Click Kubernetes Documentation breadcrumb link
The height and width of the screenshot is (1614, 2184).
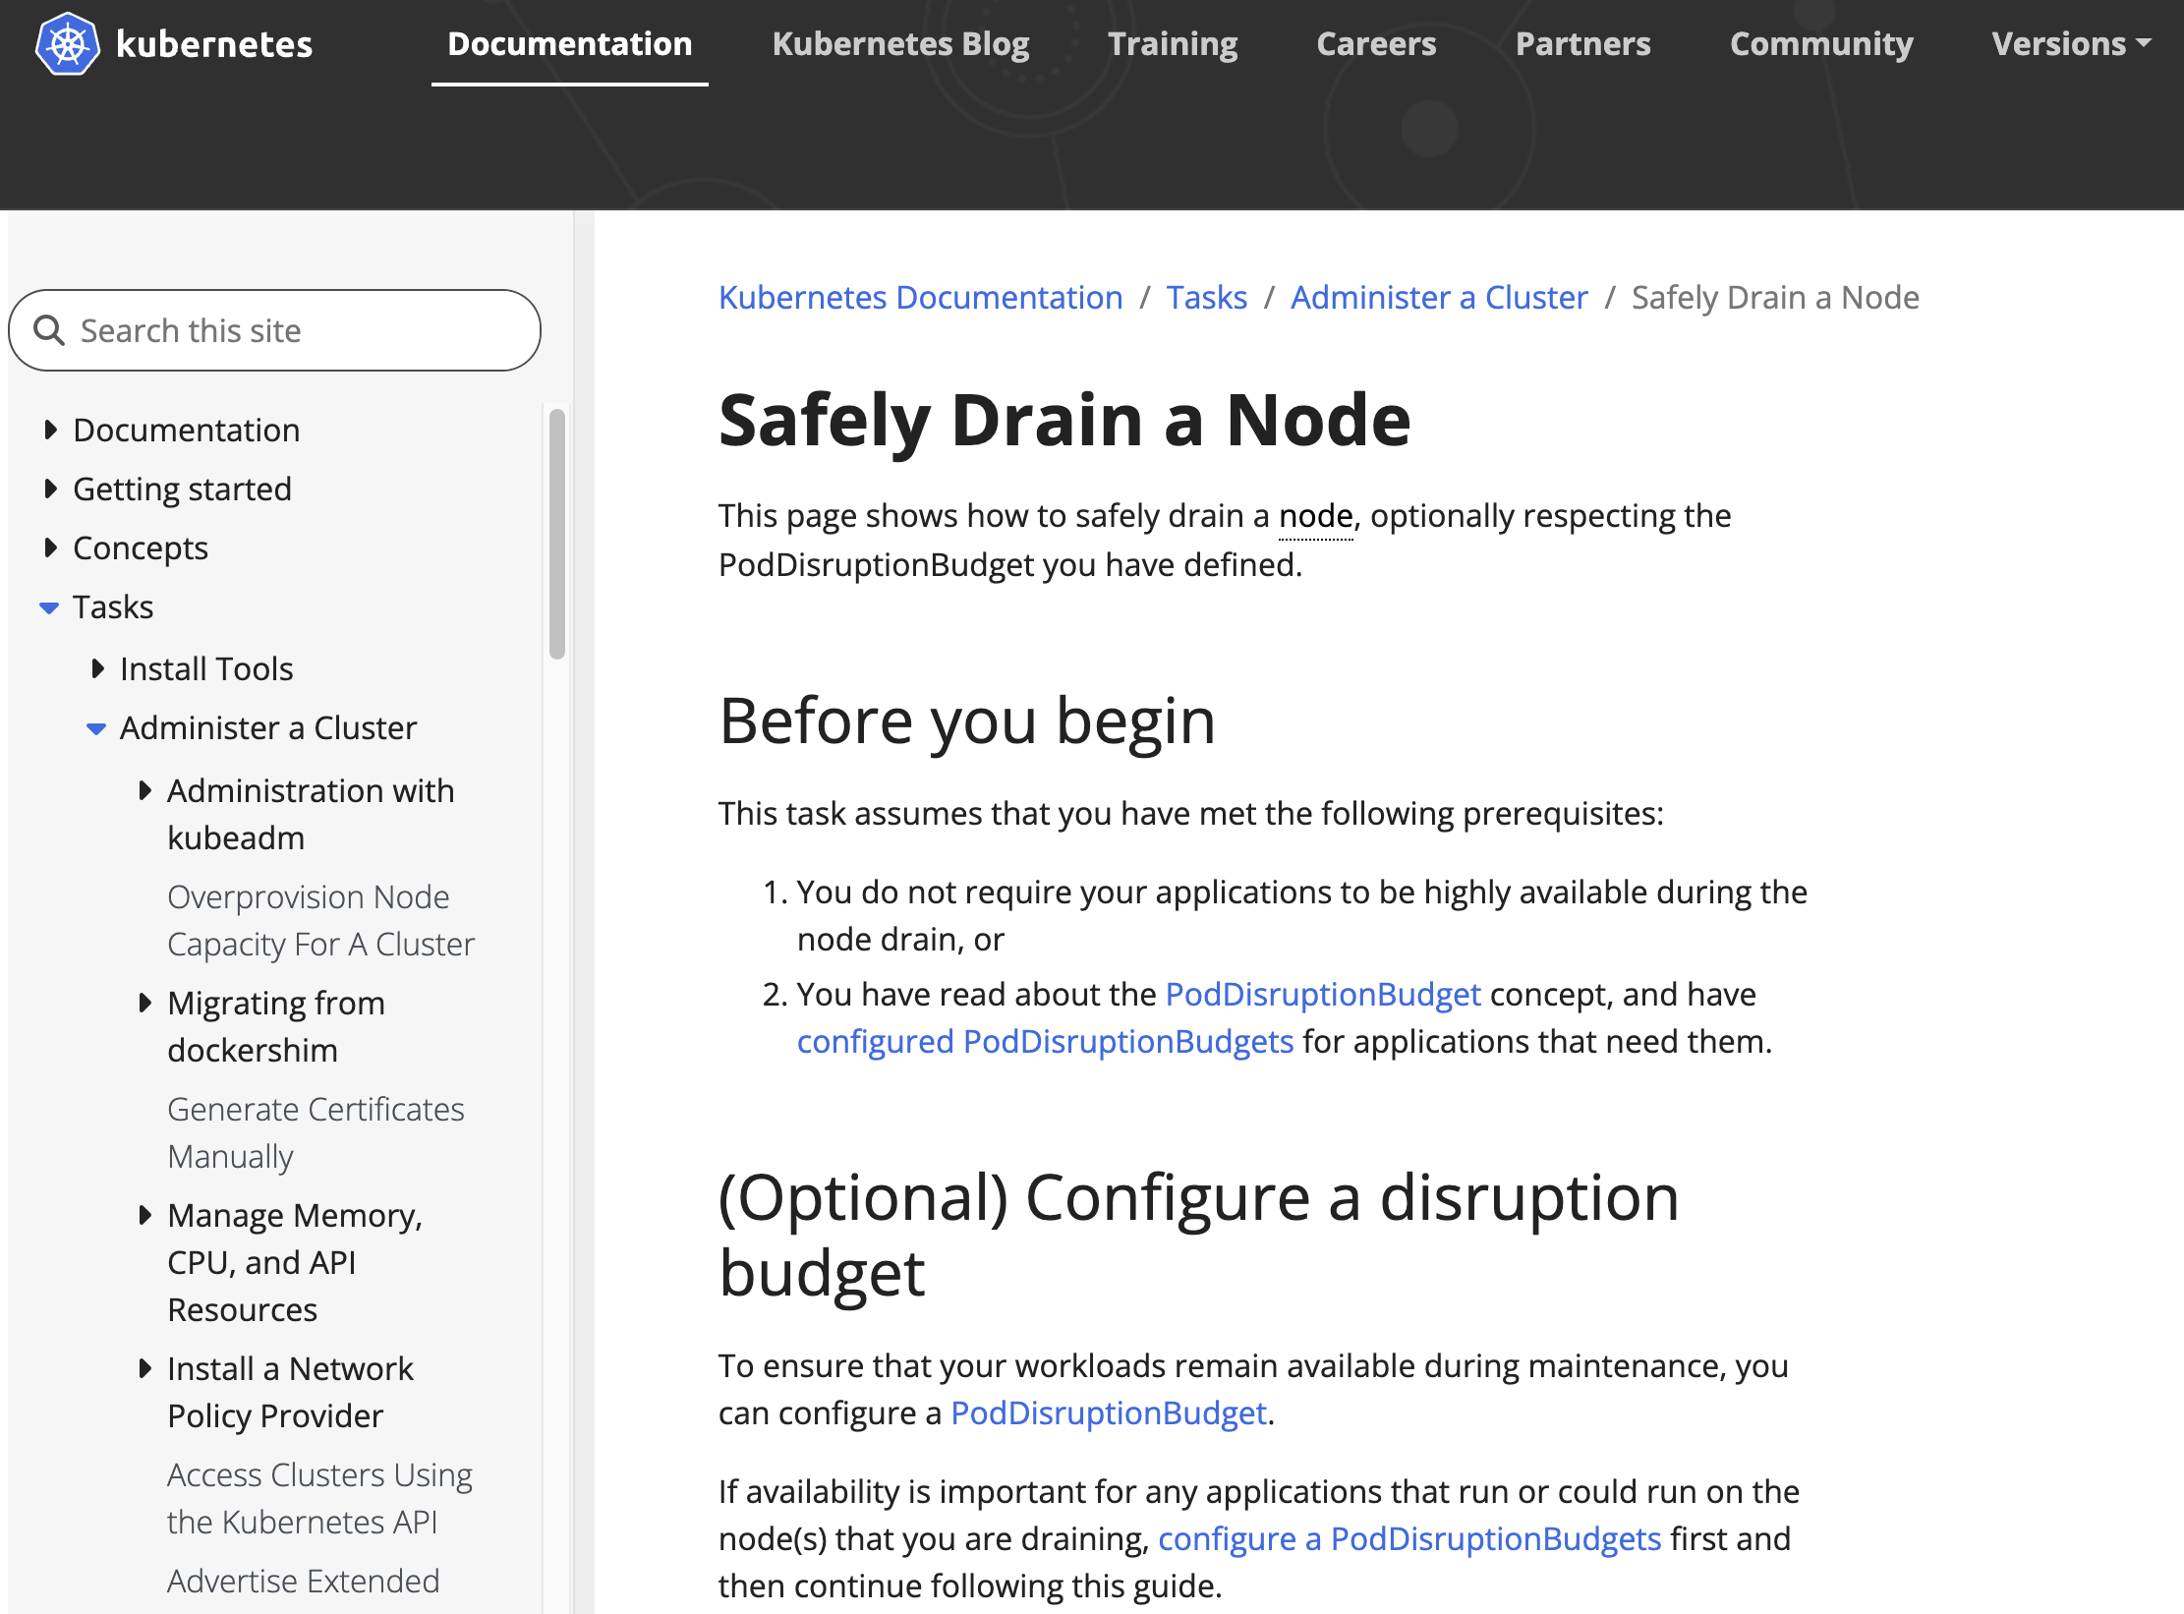point(920,297)
